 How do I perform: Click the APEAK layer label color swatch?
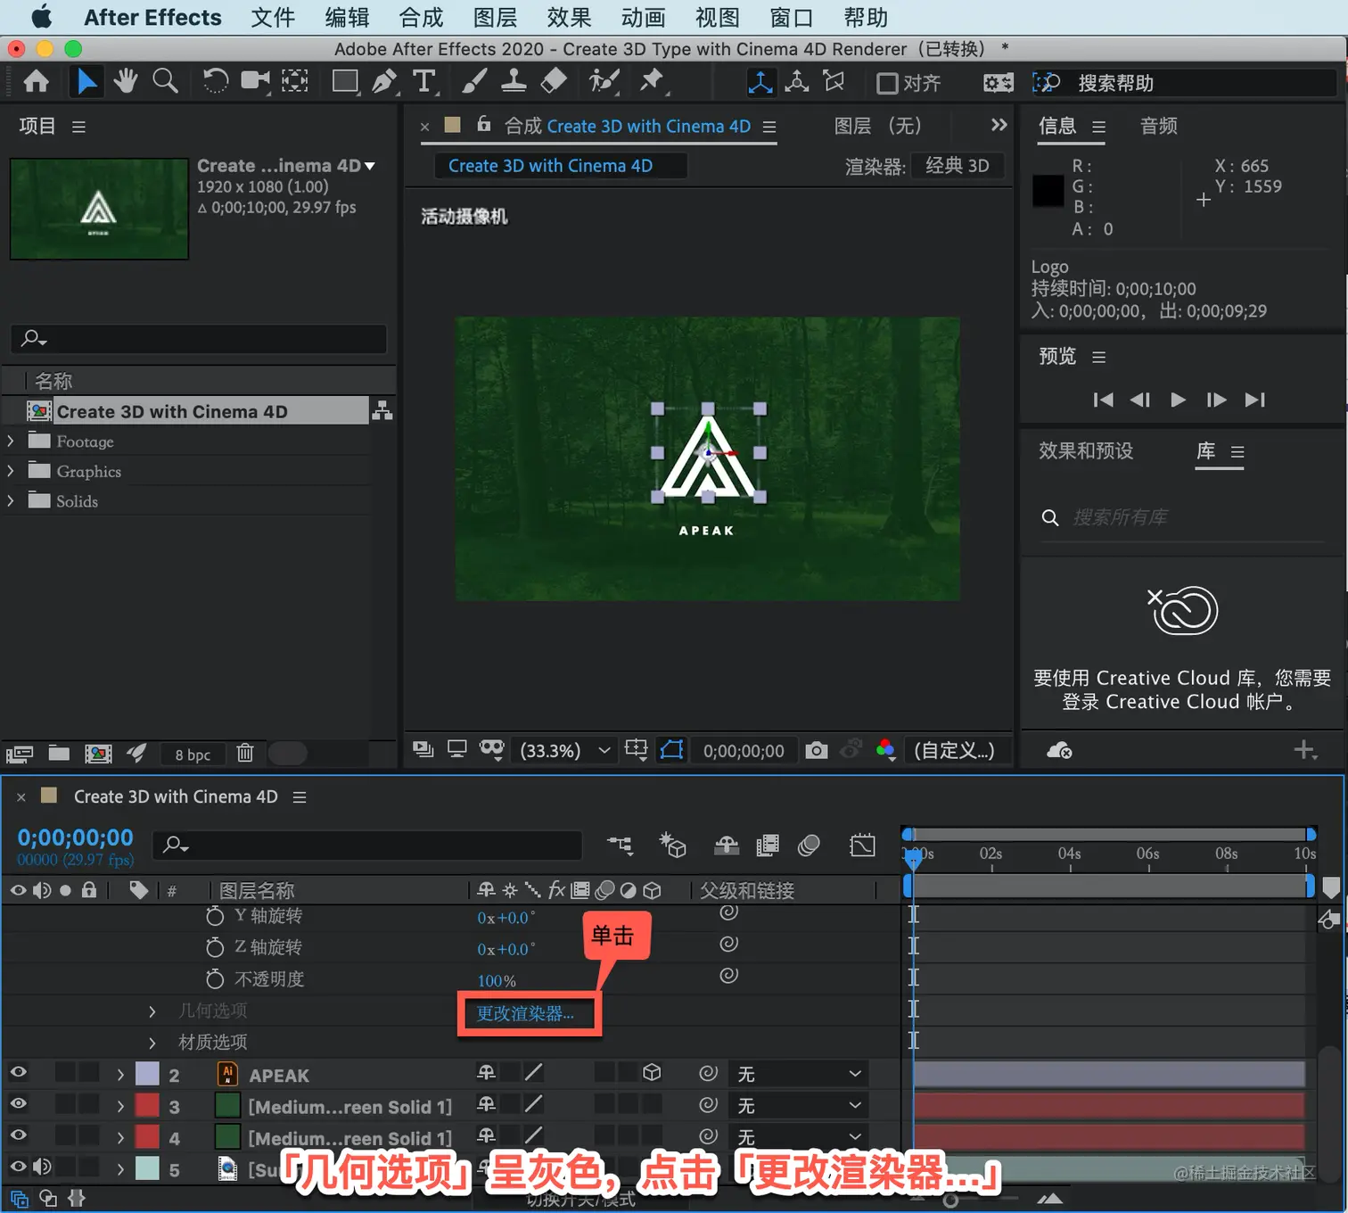click(x=147, y=1074)
